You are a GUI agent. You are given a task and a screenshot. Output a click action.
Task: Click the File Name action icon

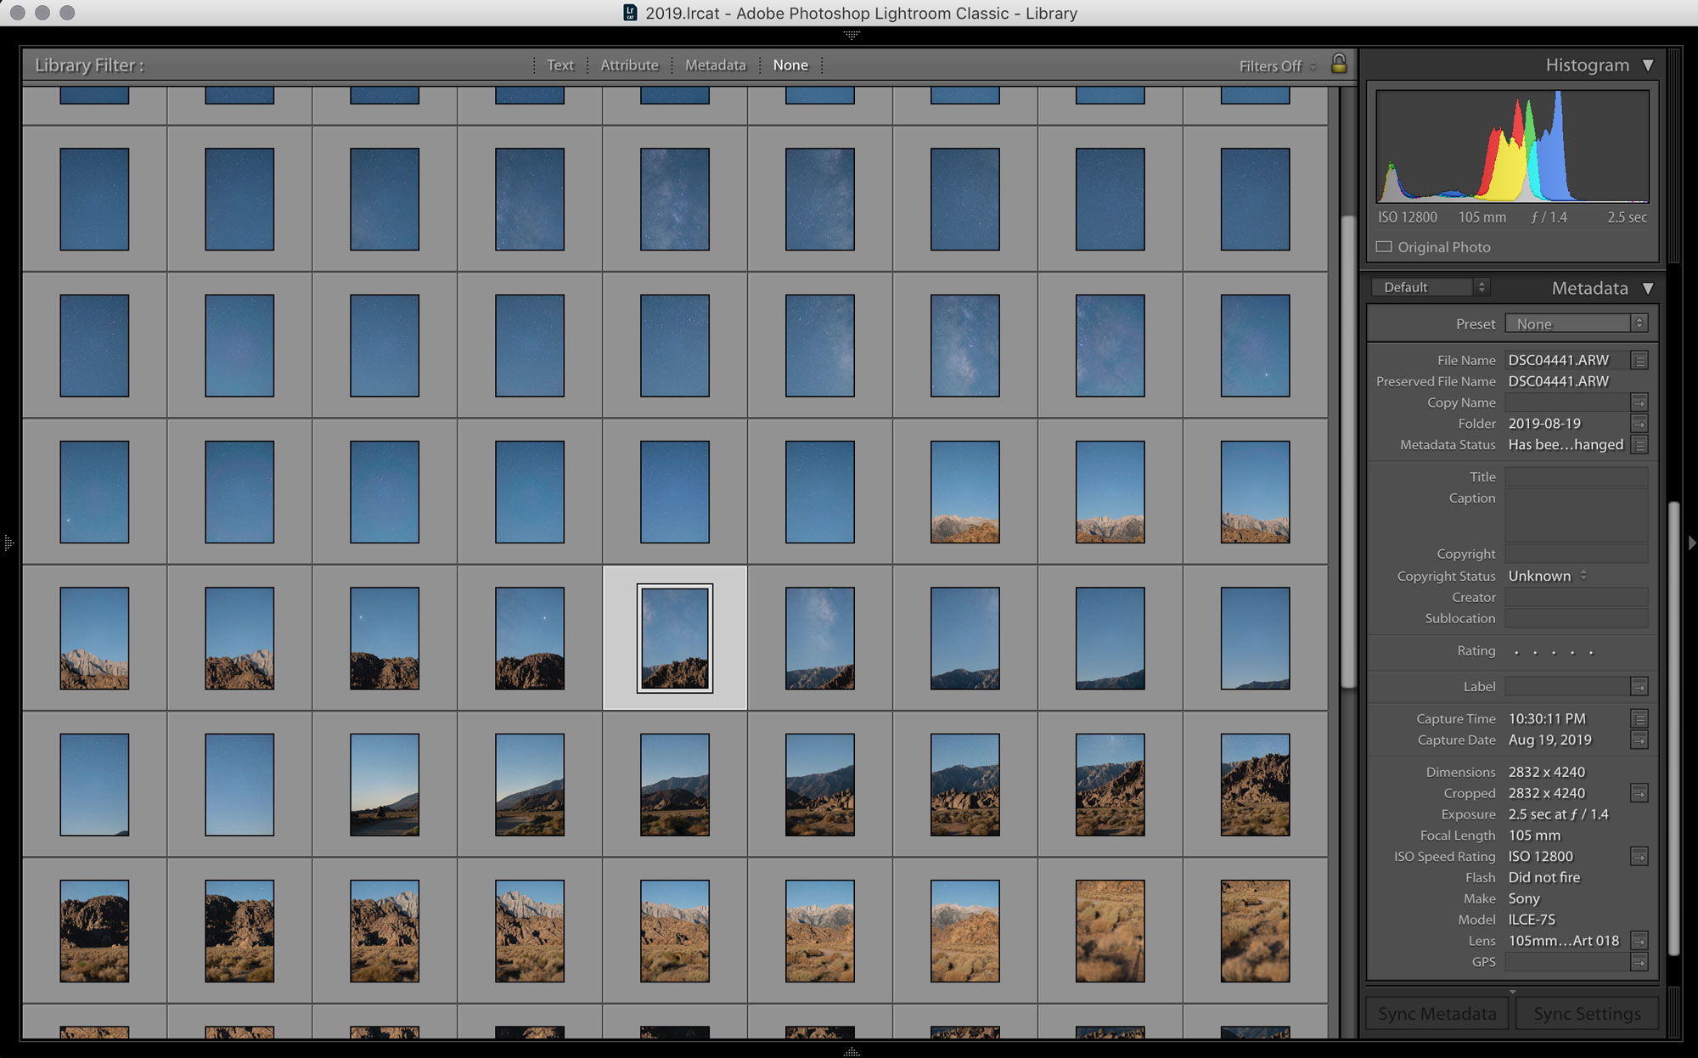(x=1639, y=360)
